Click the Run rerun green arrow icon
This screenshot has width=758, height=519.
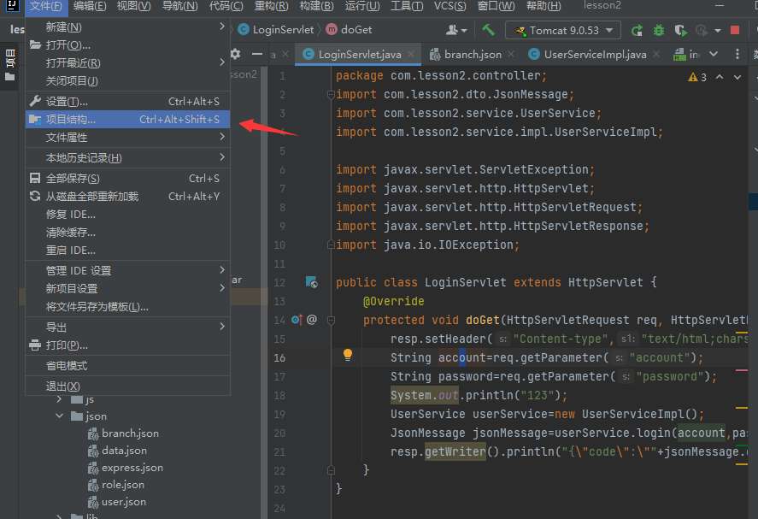pos(637,31)
